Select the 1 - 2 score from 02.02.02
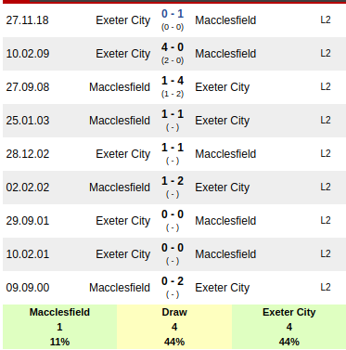 coord(173,181)
